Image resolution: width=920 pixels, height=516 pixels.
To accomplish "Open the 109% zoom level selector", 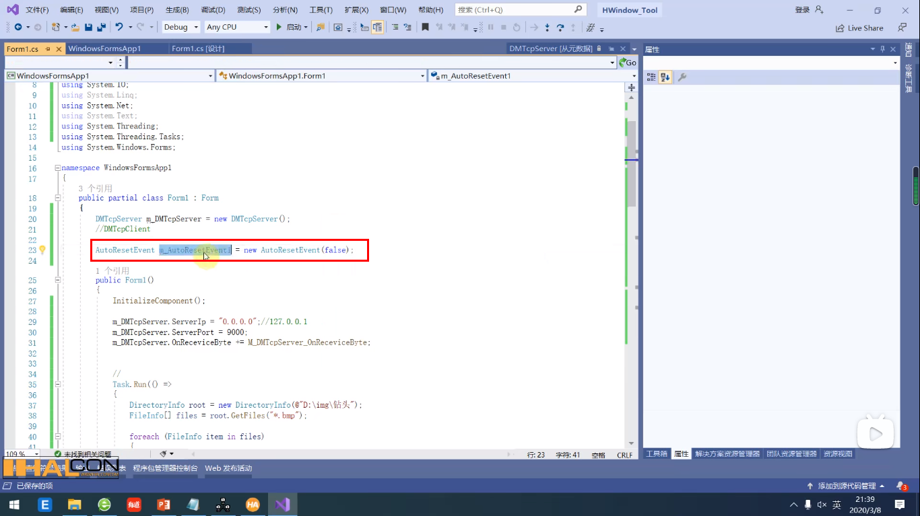I will point(20,453).
